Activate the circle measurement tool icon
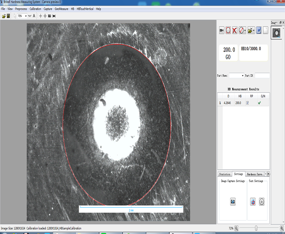 click(228, 31)
